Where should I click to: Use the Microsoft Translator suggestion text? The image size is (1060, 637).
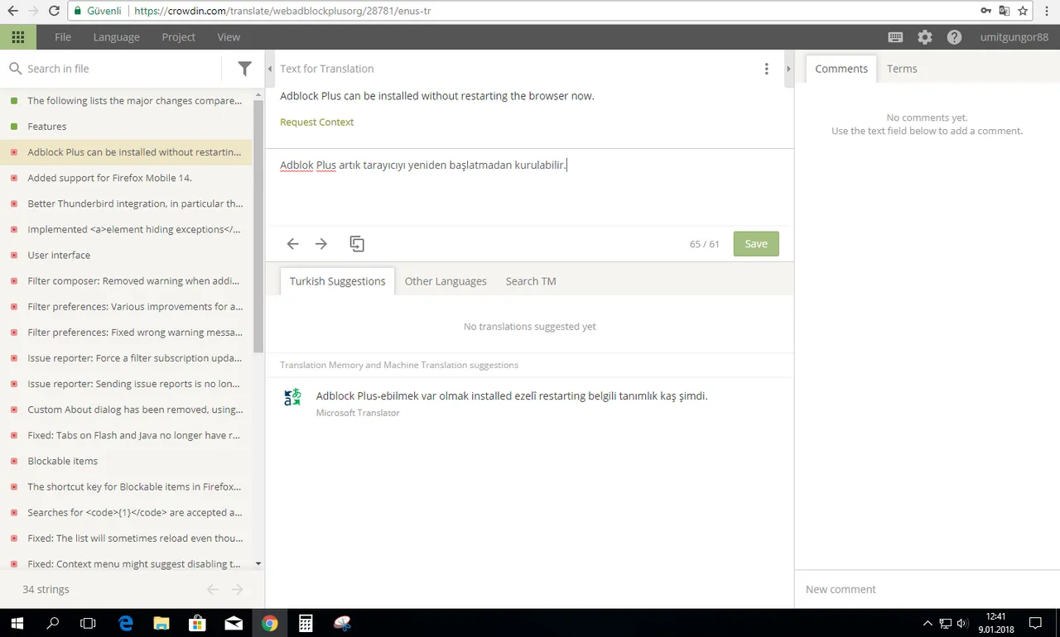(512, 395)
